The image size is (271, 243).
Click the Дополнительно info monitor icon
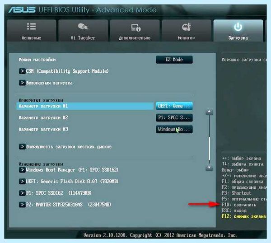136,28
